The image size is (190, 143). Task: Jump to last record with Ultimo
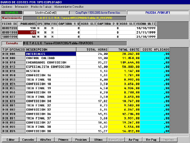pyautogui.click(x=98, y=140)
